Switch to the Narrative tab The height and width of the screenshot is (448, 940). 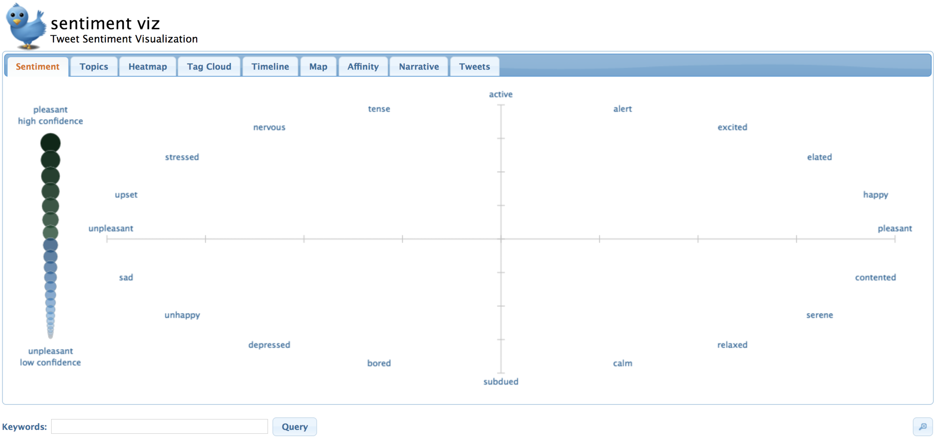419,67
